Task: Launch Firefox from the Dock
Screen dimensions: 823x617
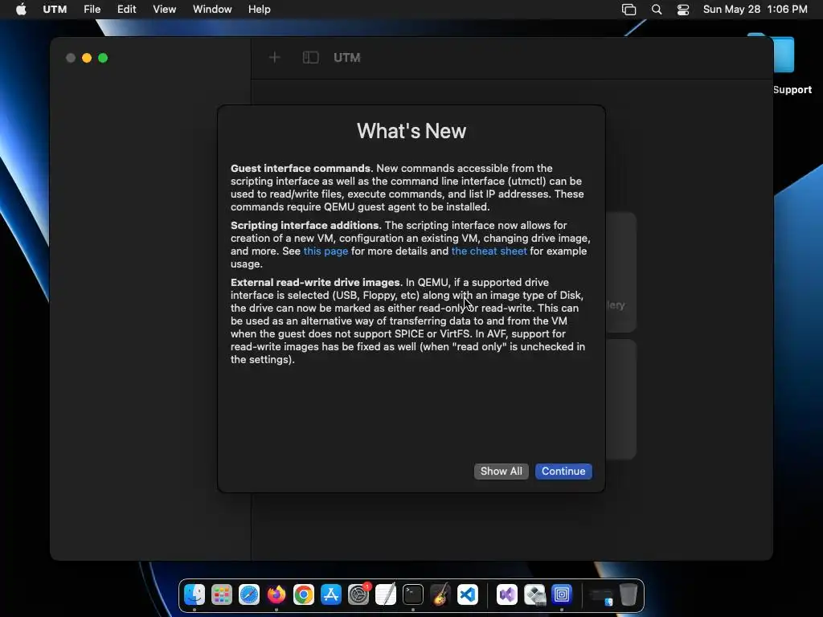Action: tap(276, 595)
